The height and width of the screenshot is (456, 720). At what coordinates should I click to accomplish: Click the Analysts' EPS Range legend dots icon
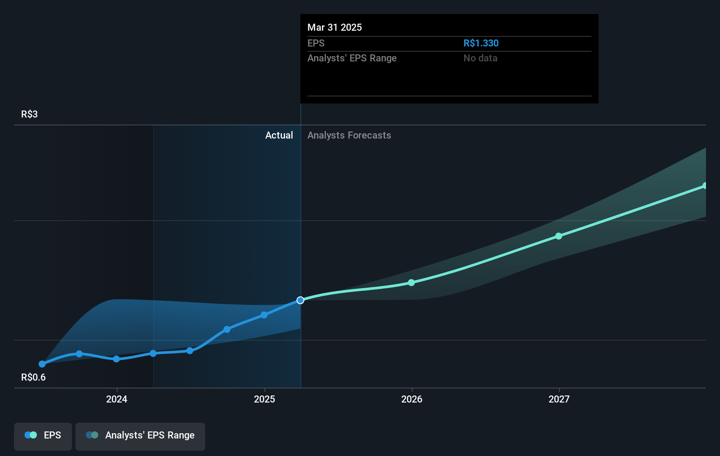[92, 435]
